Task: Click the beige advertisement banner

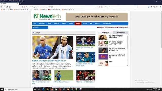Action: point(97,17)
